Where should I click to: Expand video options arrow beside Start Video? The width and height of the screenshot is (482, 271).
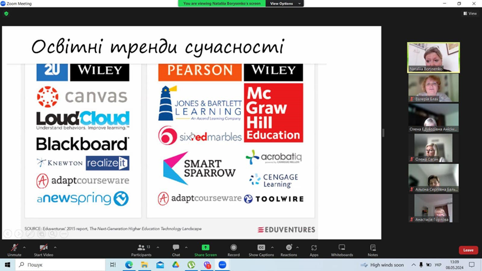point(55,247)
